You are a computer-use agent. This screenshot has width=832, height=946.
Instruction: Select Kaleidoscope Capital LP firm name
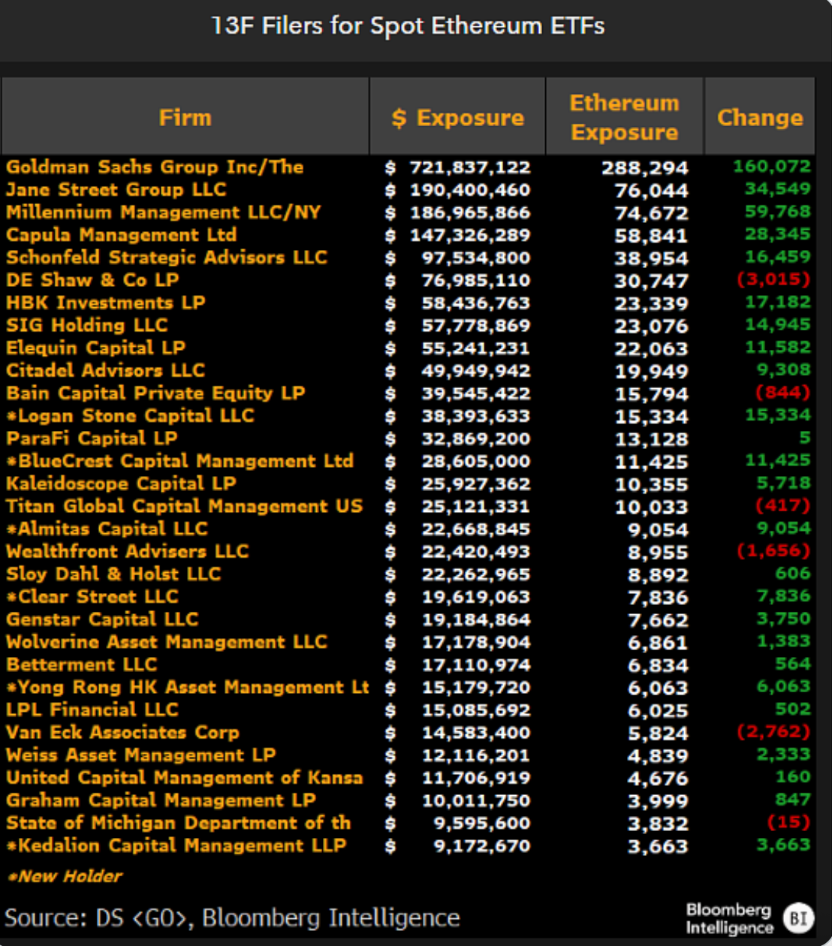coord(121,484)
